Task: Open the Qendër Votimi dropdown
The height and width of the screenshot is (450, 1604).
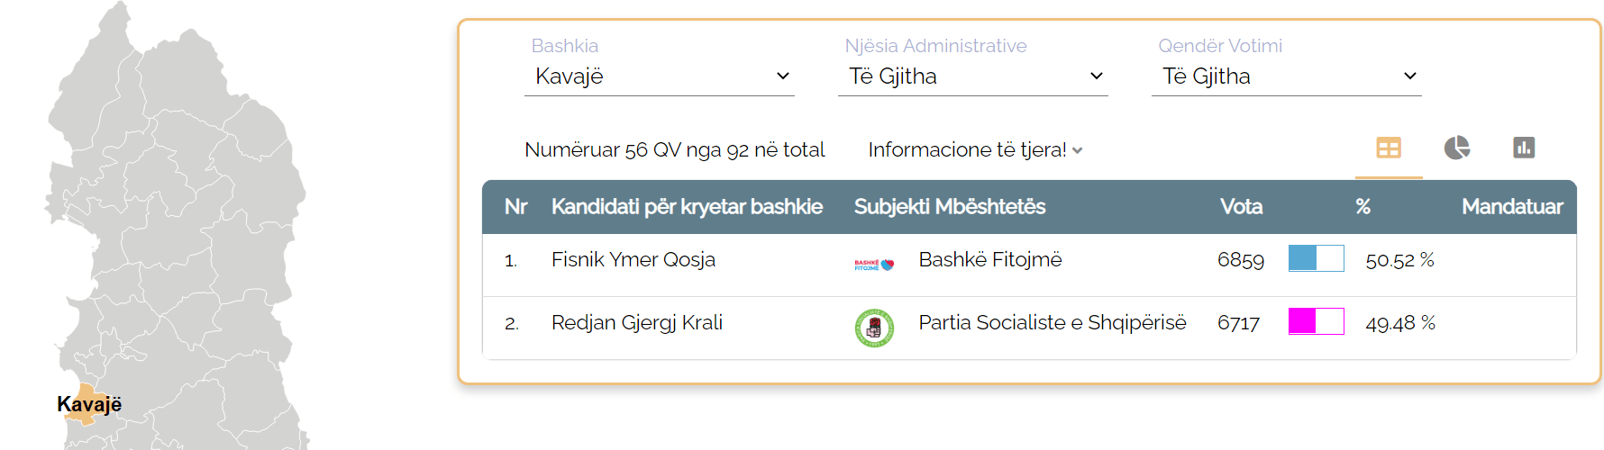Action: [1287, 76]
